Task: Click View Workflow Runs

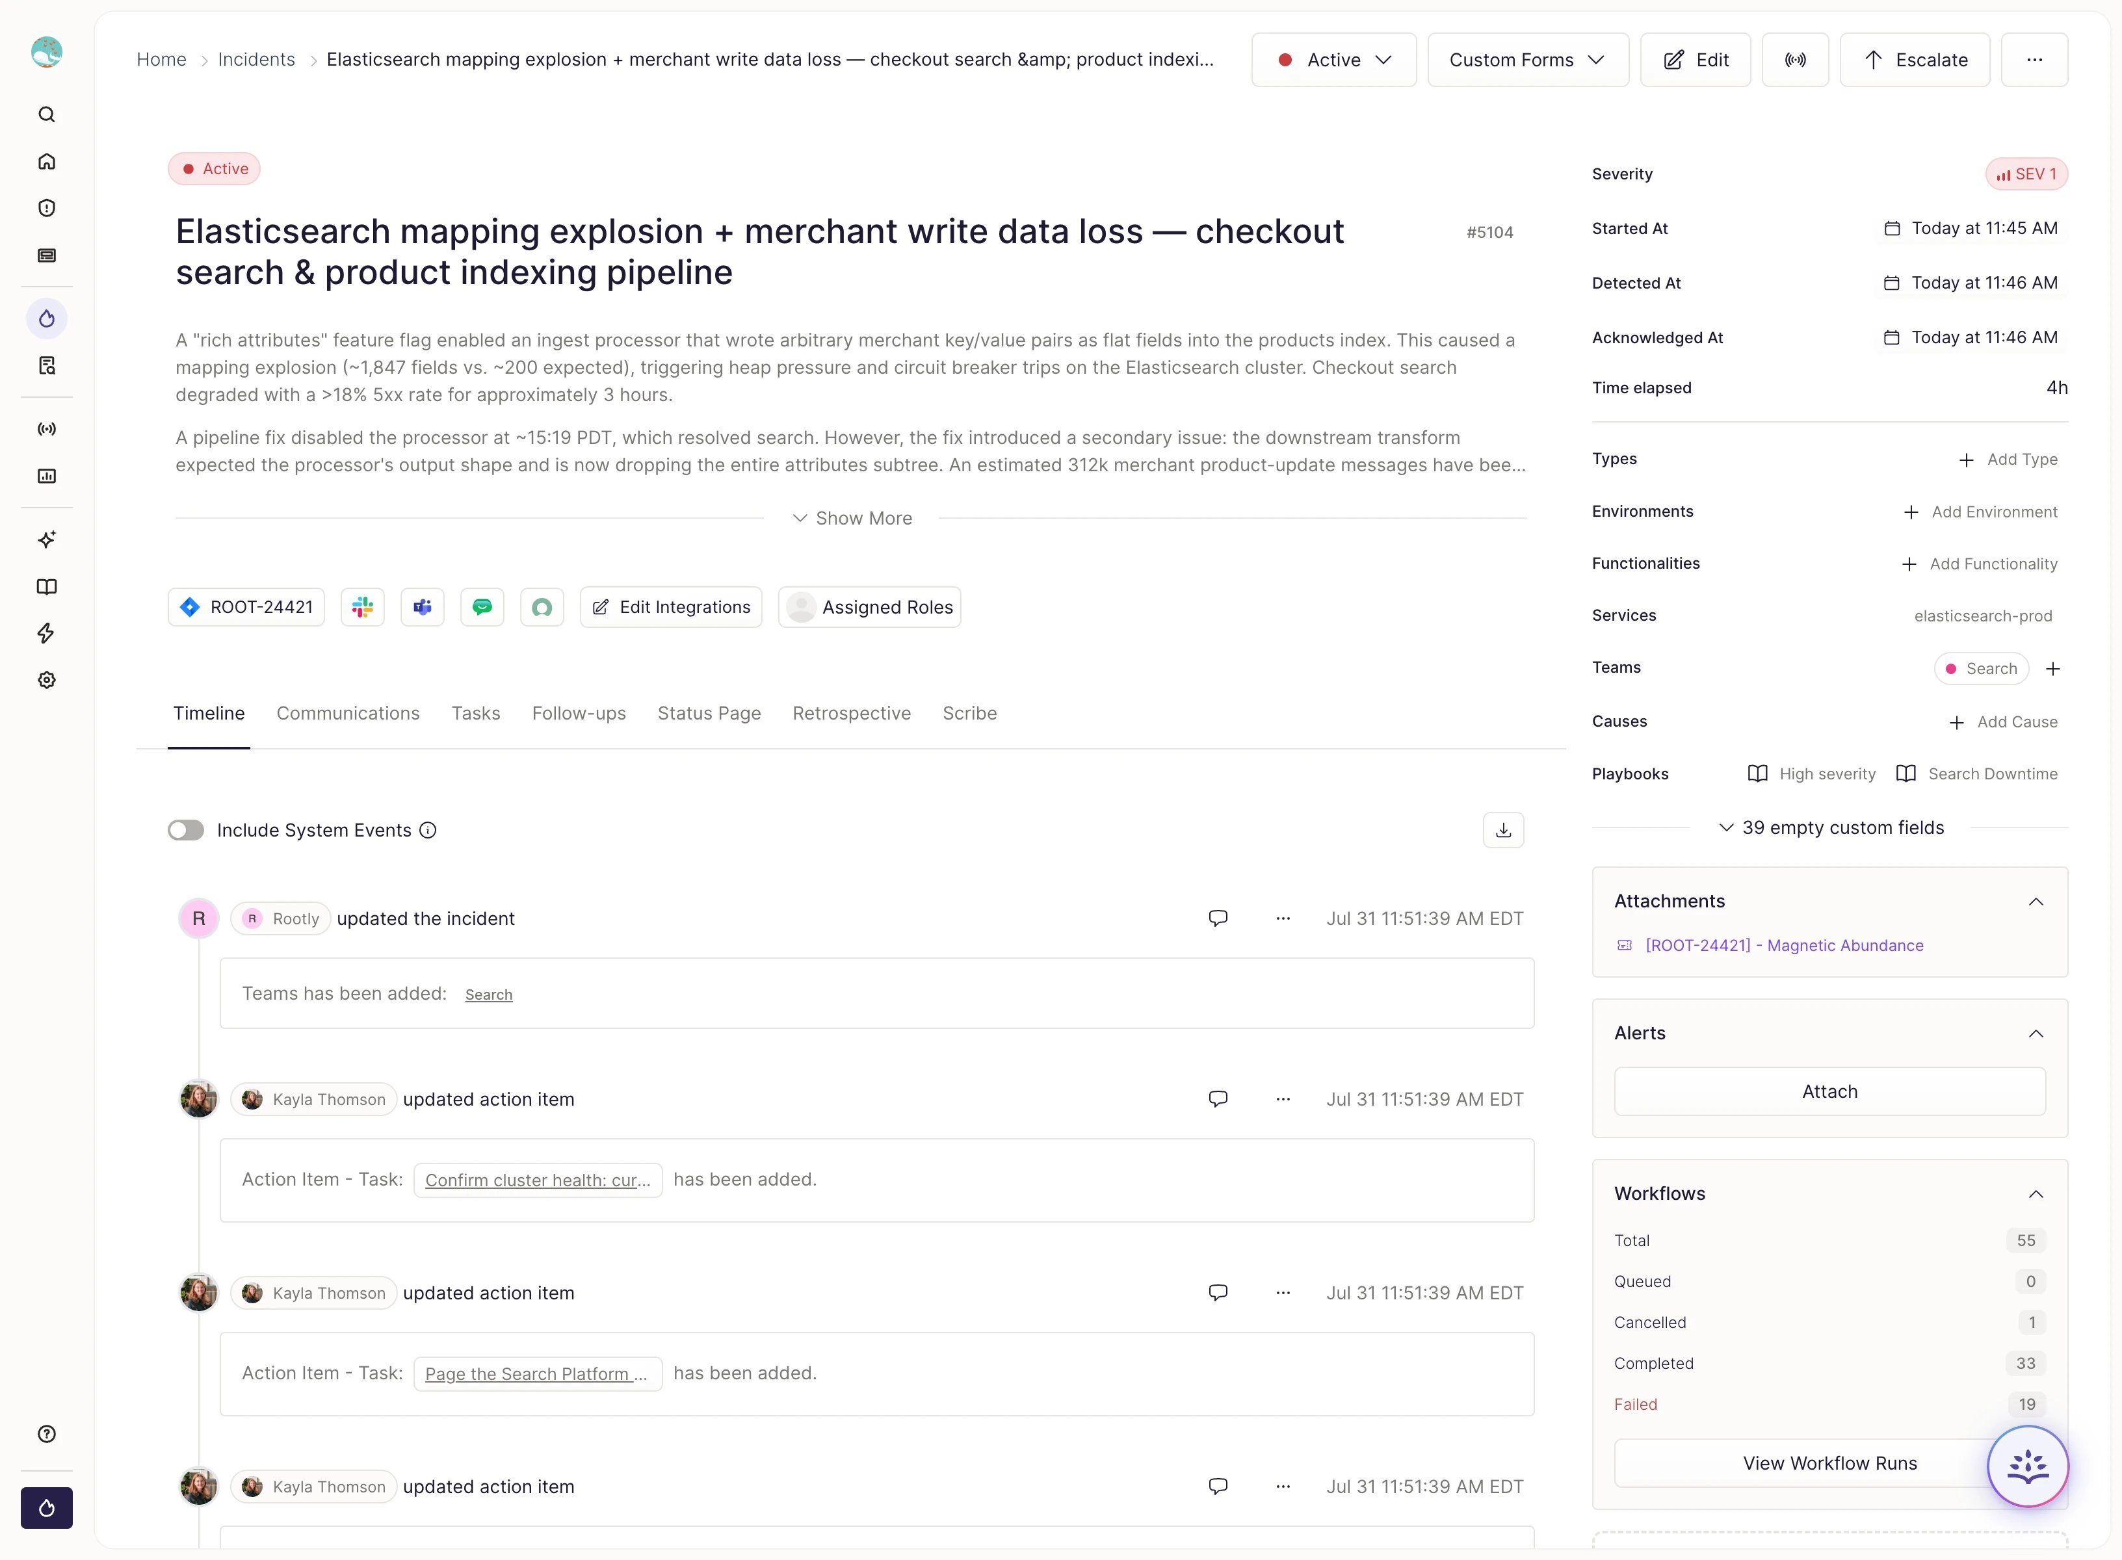Action: 1829,1462
